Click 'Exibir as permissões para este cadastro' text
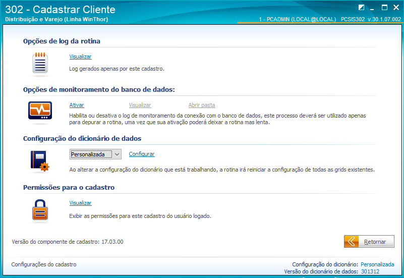The image size is (404, 278). coord(140,216)
